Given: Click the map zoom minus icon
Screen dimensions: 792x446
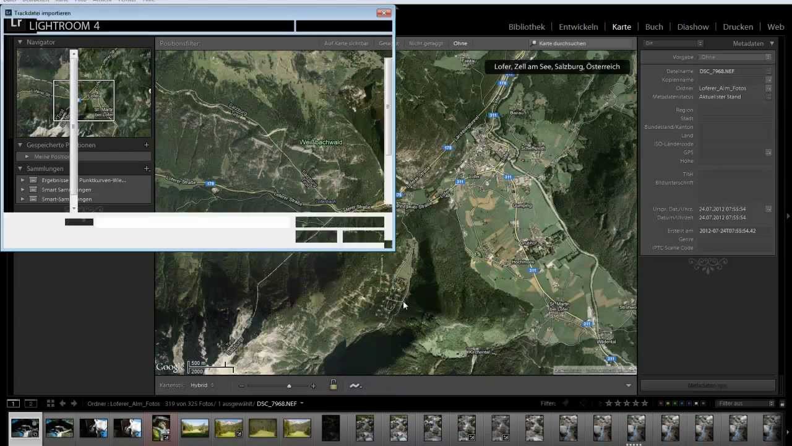Looking at the screenshot, I should pos(242,386).
